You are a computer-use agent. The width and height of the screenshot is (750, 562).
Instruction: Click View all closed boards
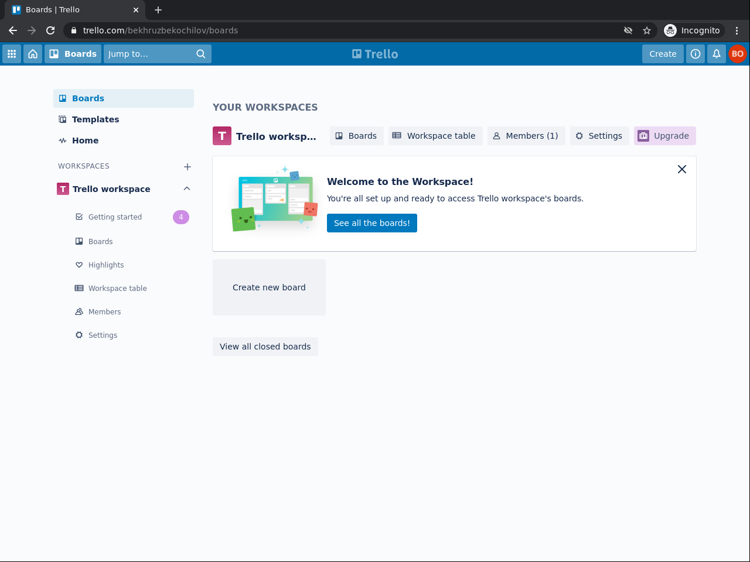(x=265, y=347)
